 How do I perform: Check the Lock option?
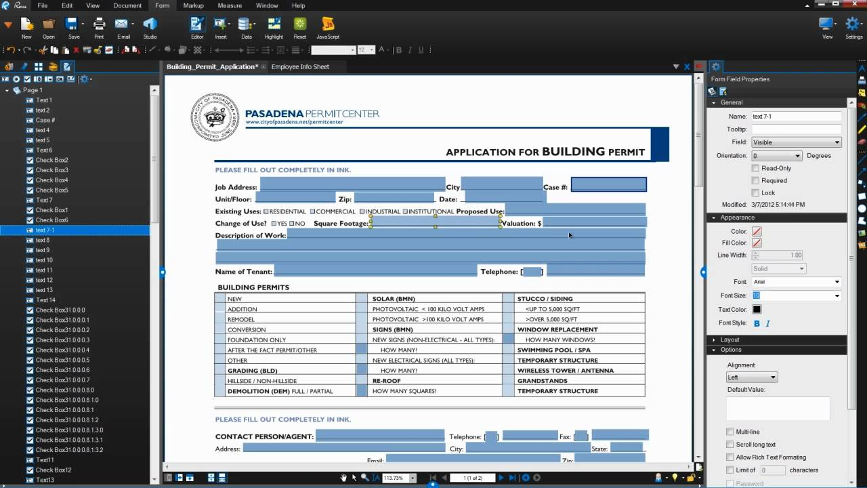click(x=755, y=192)
